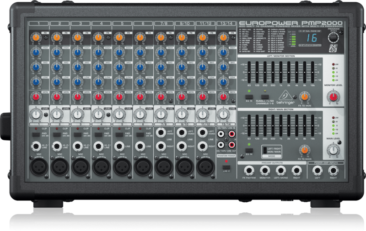The width and height of the screenshot is (366, 231).
Task: Toggle the channel 1 PAD switch
Action: pos(36,134)
